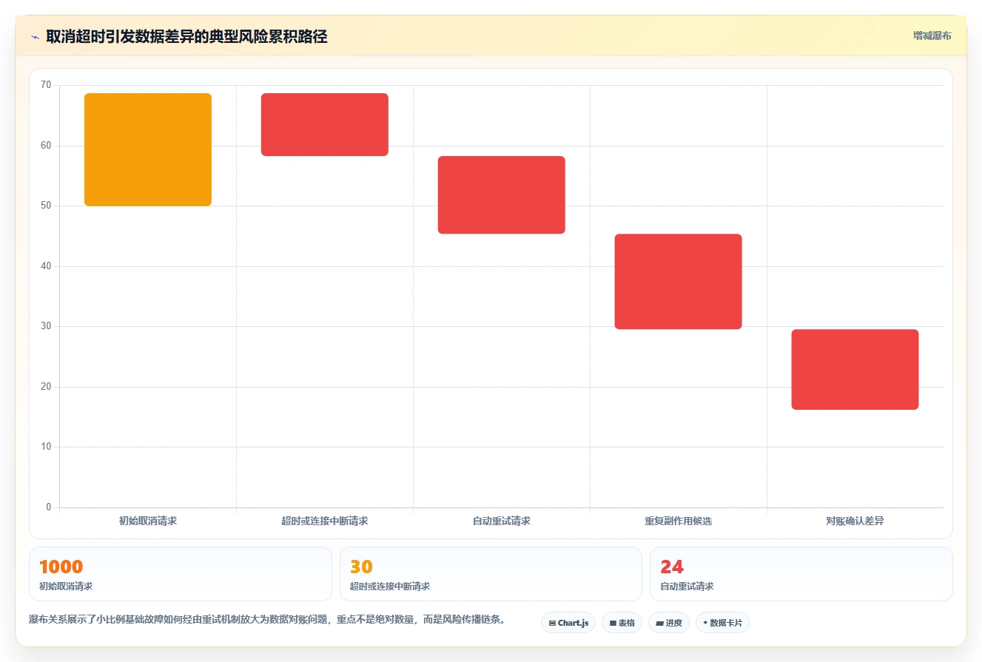This screenshot has width=982, height=662.
Task: Click y-axis value 60
Action: pyautogui.click(x=46, y=146)
